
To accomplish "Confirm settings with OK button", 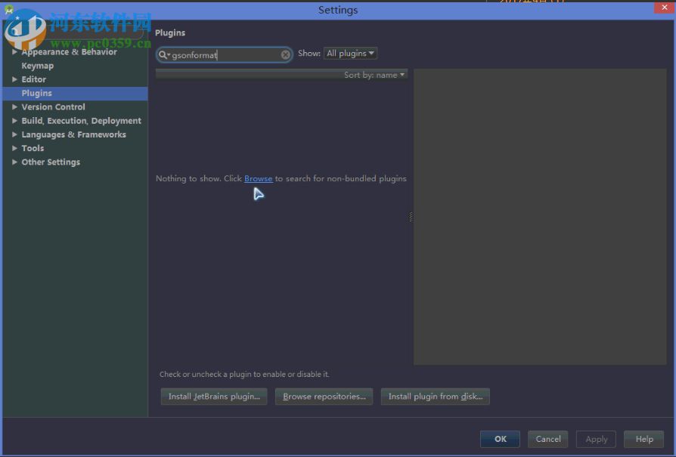I will coord(499,439).
